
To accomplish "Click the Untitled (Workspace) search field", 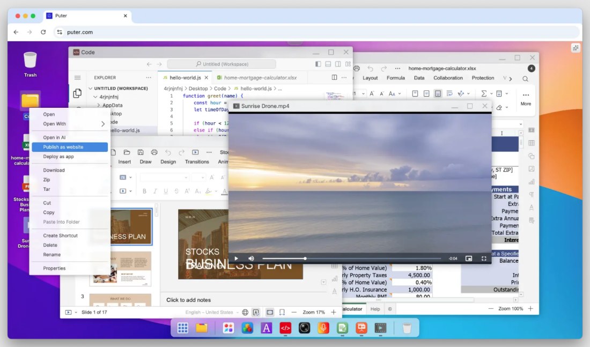I will [221, 64].
